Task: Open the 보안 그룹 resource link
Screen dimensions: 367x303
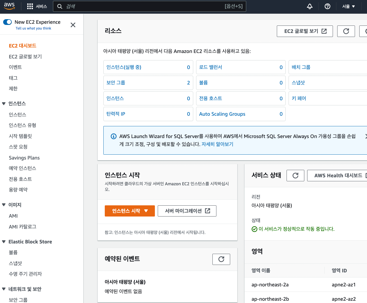Action: pyautogui.click(x=116, y=82)
